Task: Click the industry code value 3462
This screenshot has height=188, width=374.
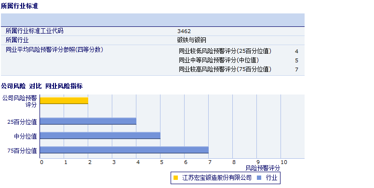Action: click(184, 31)
